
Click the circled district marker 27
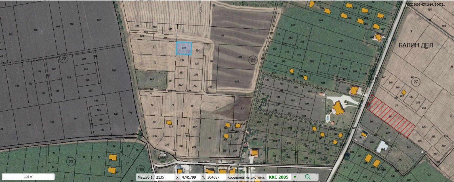point(416,82)
